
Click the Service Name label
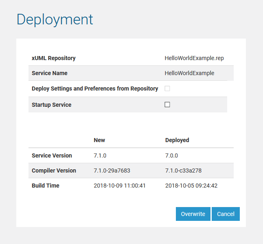point(50,73)
